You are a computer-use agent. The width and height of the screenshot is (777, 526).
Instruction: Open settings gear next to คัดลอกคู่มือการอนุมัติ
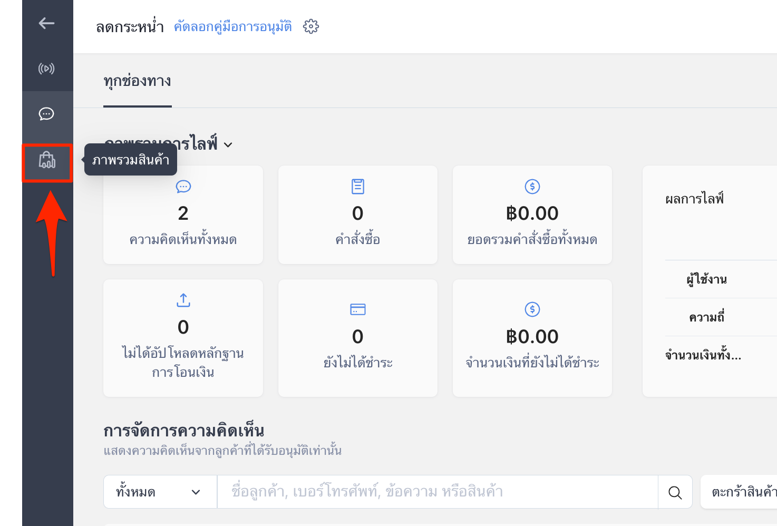pos(311,26)
